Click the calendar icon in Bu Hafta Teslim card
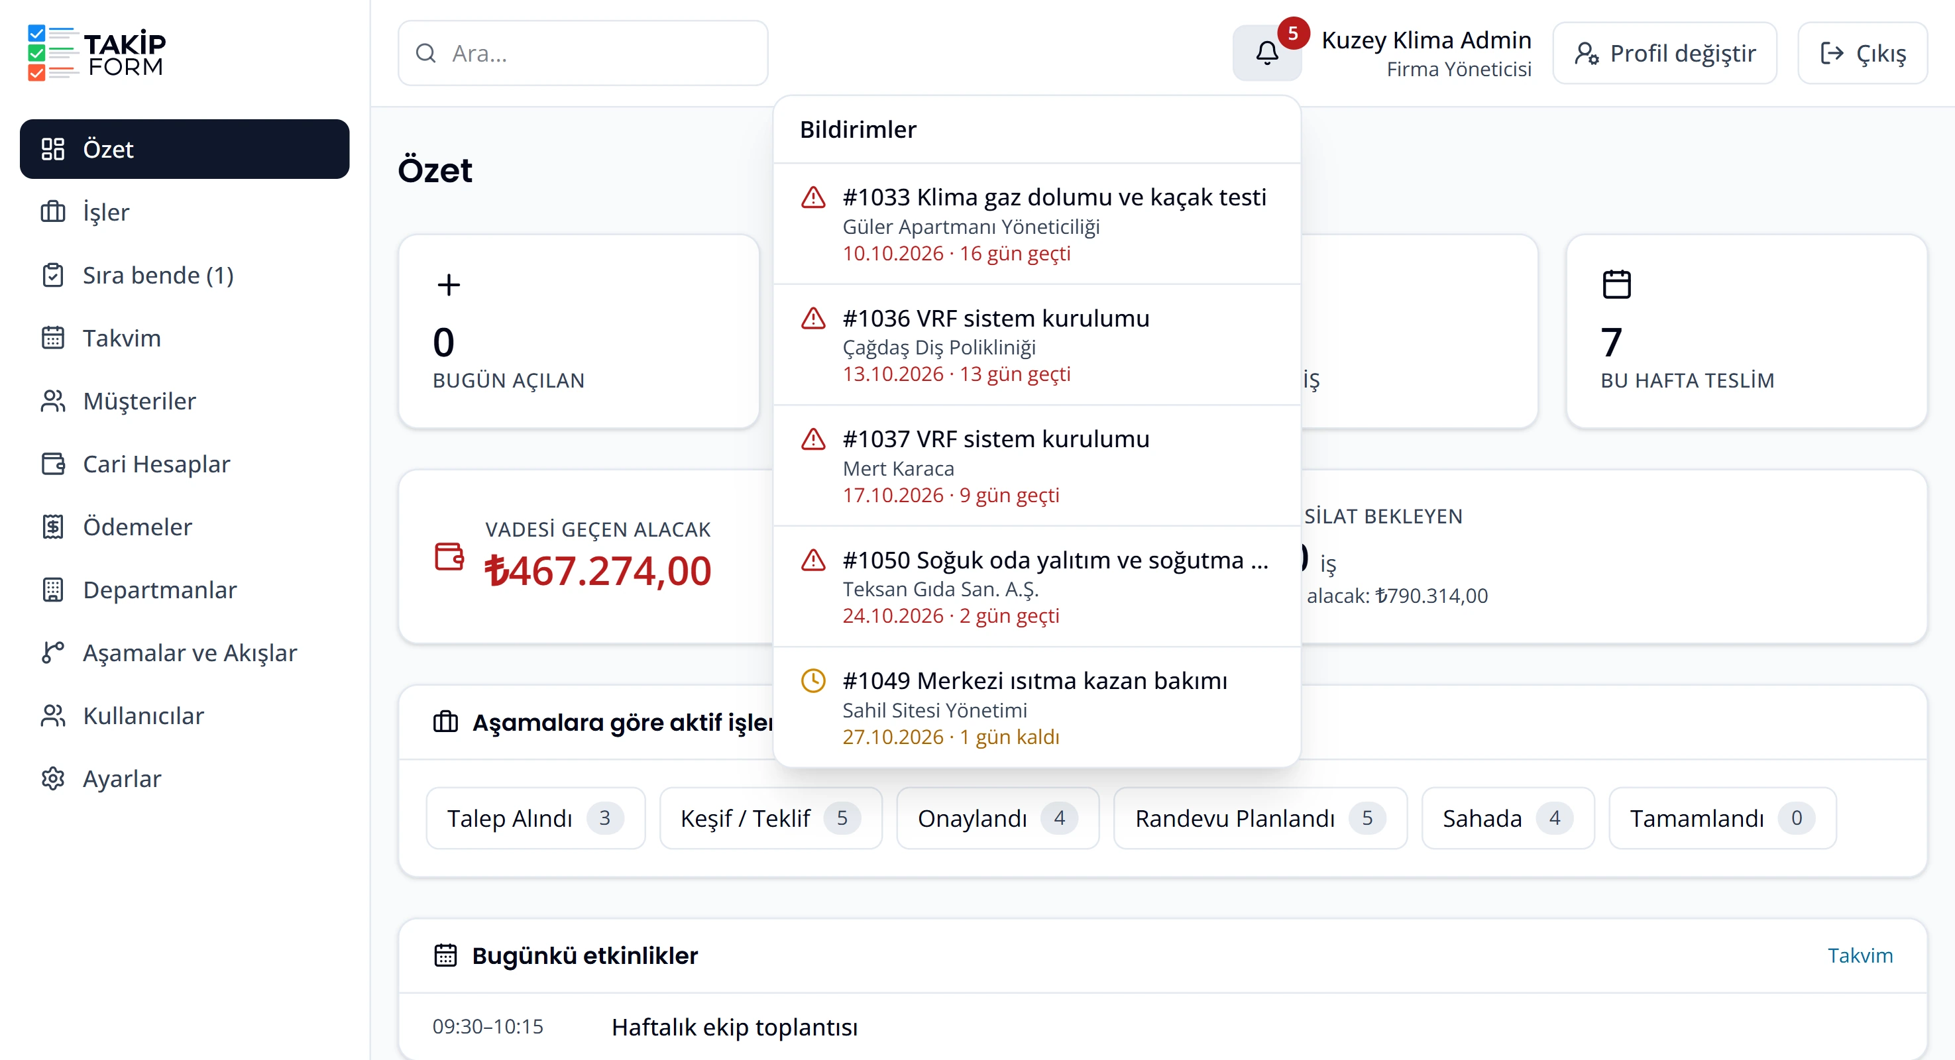This screenshot has width=1955, height=1060. (1616, 284)
